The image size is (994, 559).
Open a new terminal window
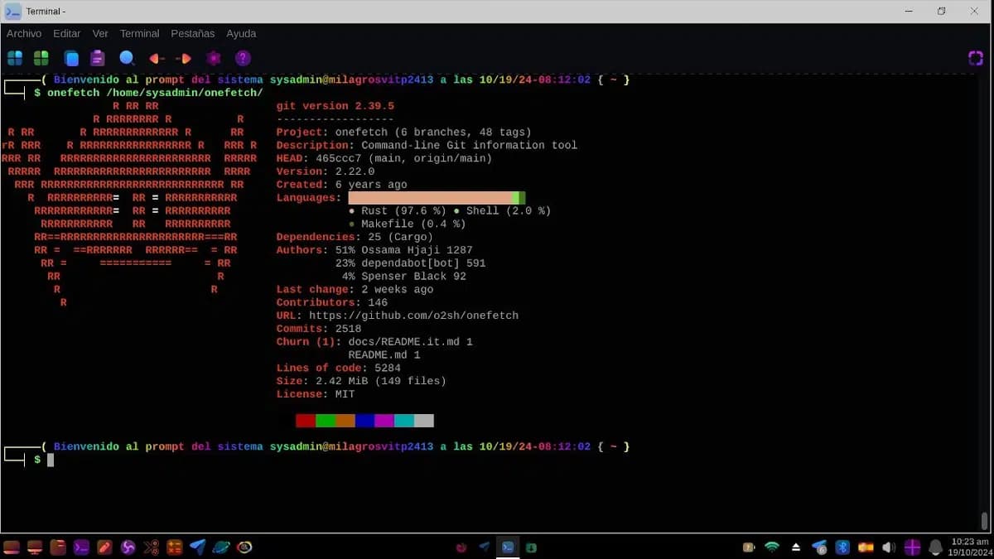coord(15,58)
